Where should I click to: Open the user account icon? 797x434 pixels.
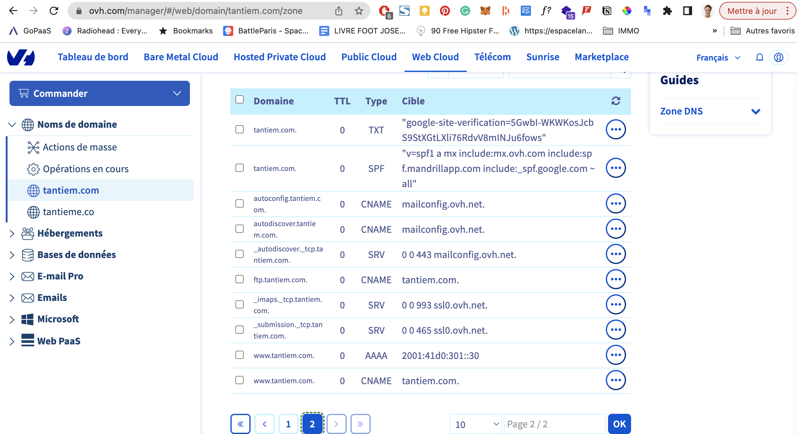778,57
